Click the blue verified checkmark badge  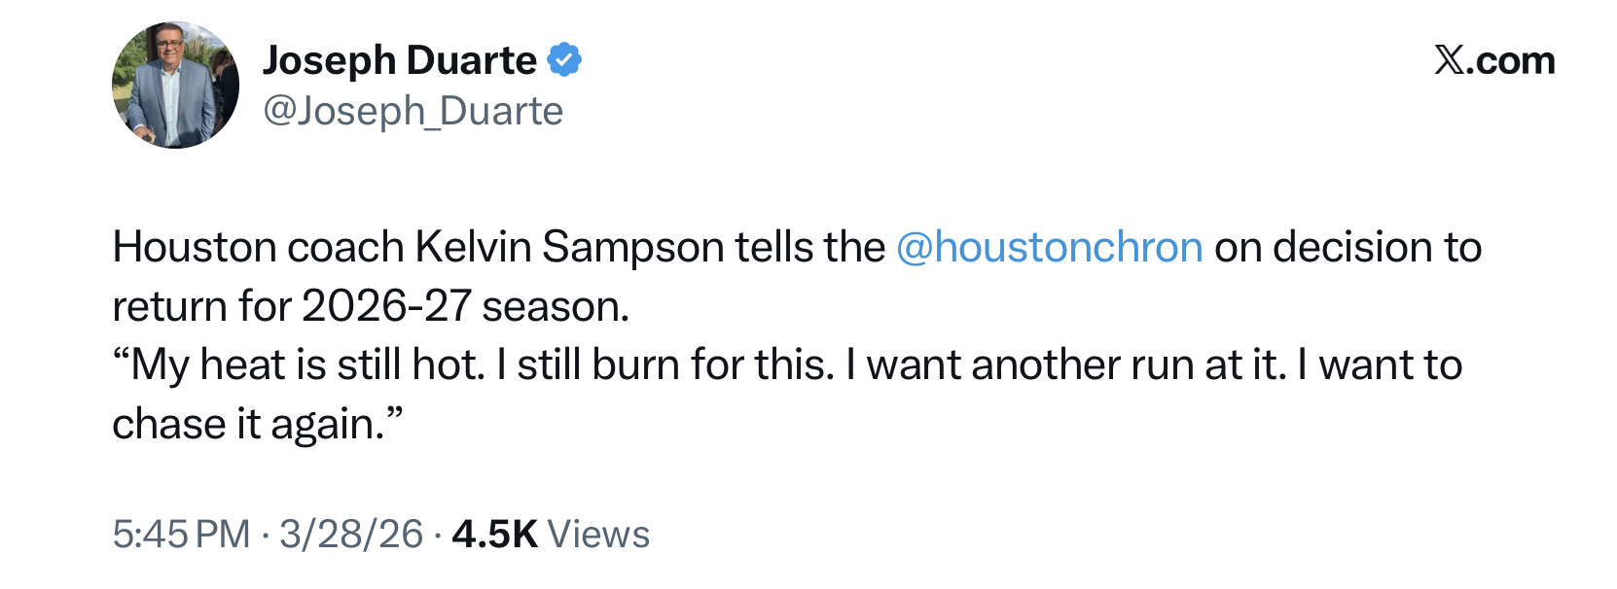pyautogui.click(x=564, y=60)
